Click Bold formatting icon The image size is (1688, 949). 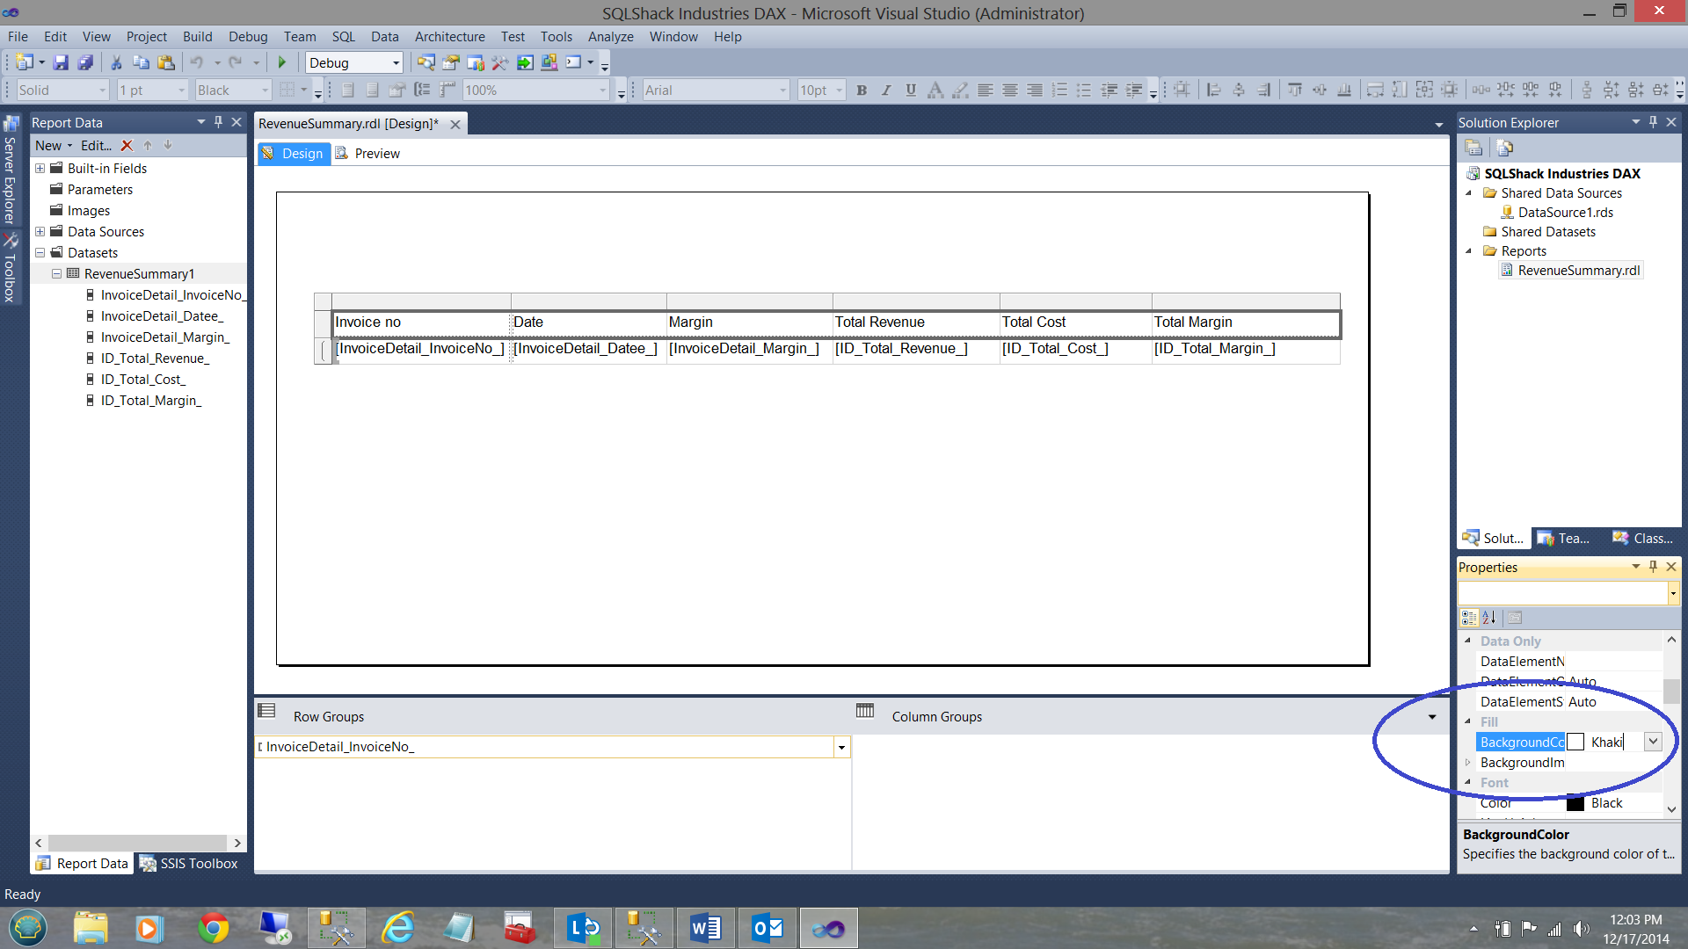[x=862, y=90]
